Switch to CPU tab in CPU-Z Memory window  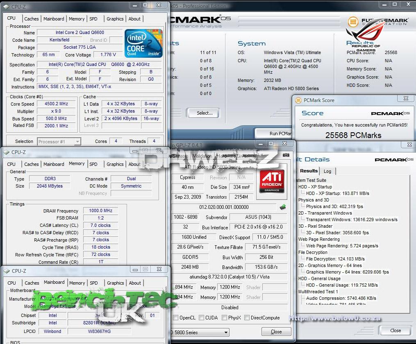point(11,164)
